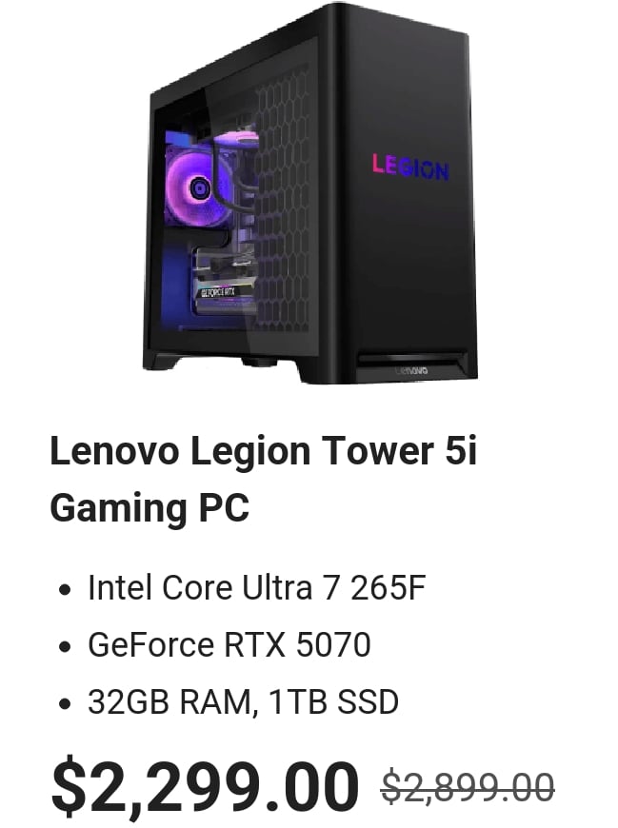Click the 32GB RAM, 1TB SSD spec

(x=243, y=701)
